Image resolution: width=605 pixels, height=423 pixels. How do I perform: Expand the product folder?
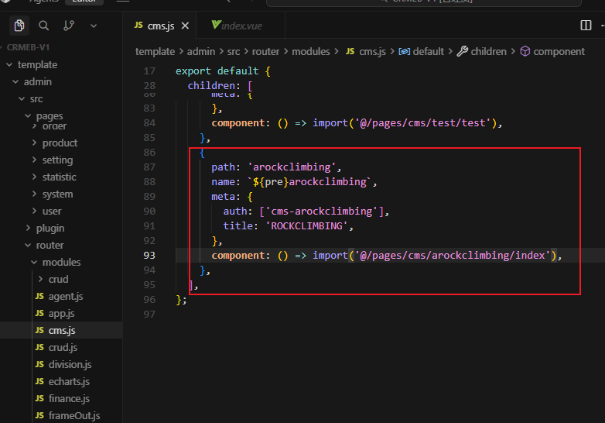[60, 143]
